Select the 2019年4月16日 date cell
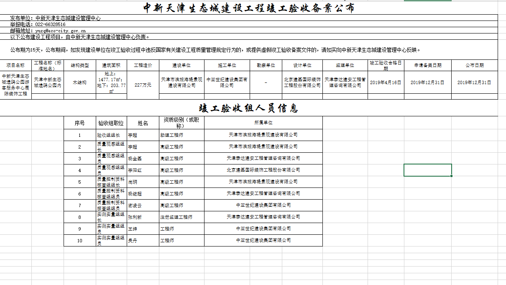506x285 pixels. click(386, 82)
